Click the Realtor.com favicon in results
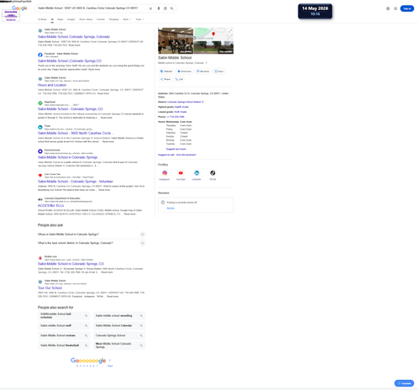Screen dimensions: 420x390 point(40,258)
